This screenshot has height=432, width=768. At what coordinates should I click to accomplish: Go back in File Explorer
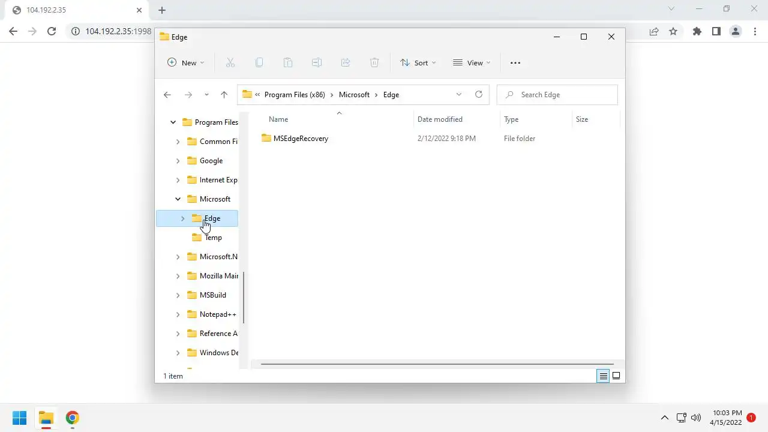tap(167, 95)
